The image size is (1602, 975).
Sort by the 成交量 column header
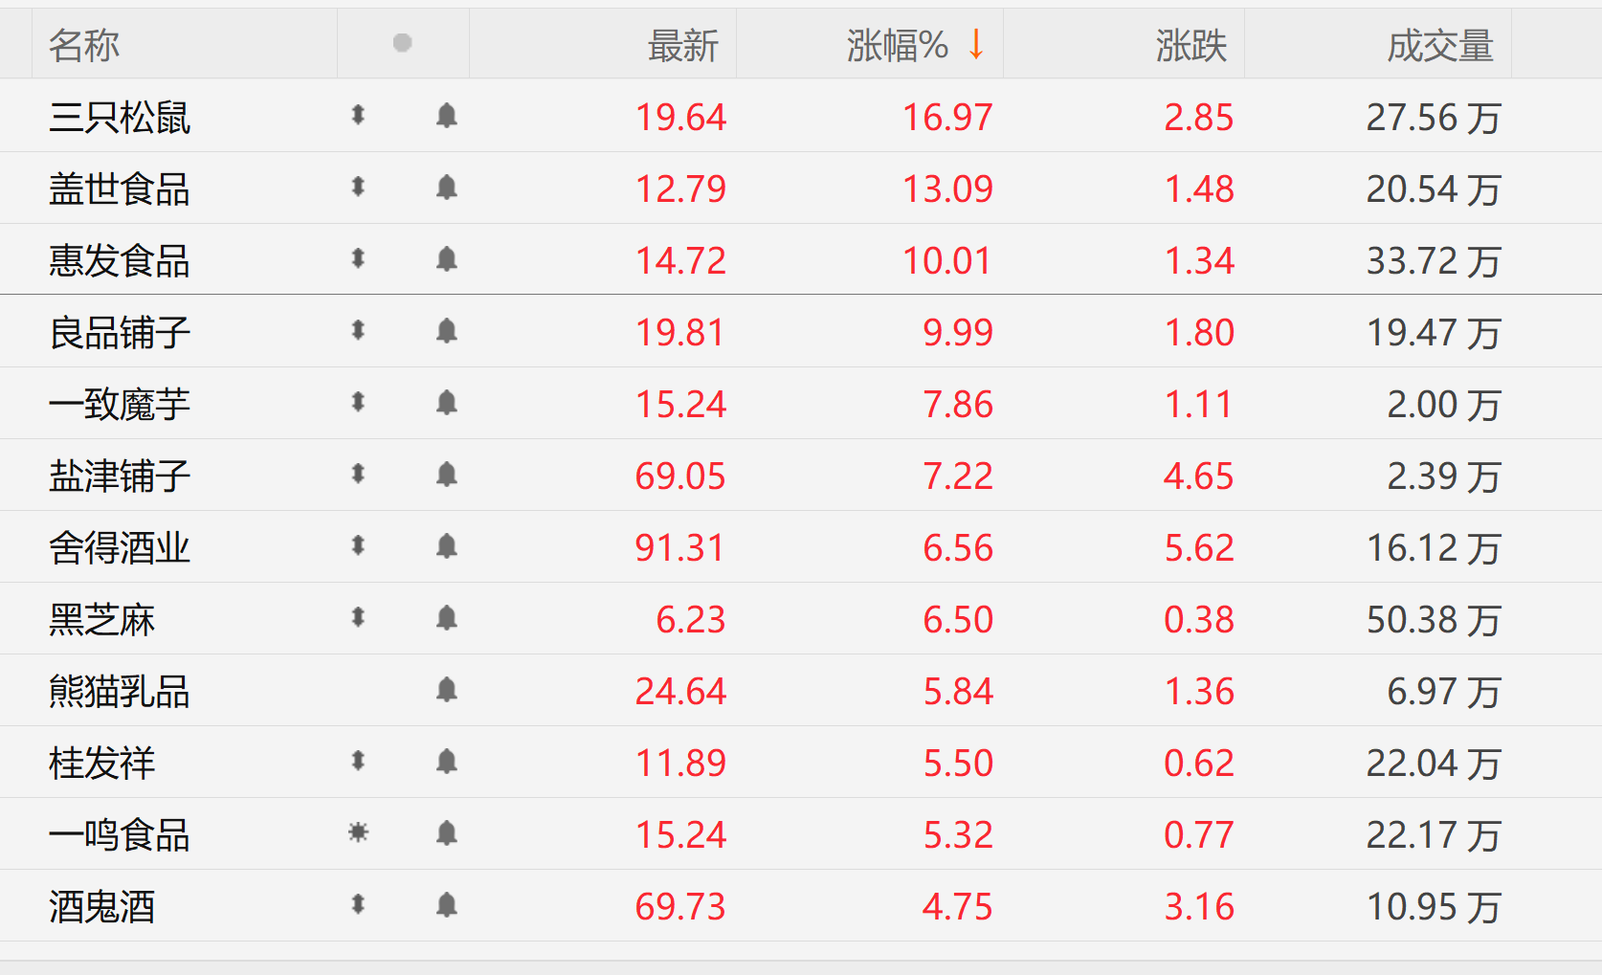(x=1440, y=45)
